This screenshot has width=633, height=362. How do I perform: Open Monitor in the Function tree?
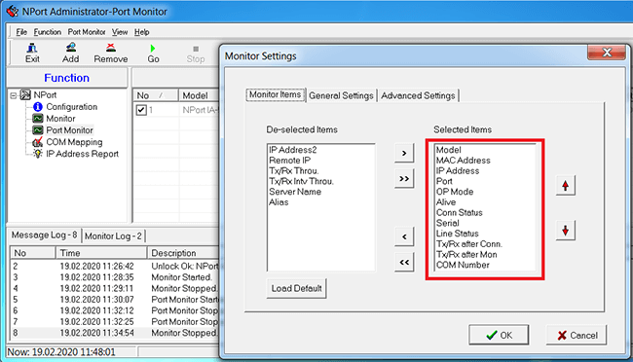coord(60,119)
